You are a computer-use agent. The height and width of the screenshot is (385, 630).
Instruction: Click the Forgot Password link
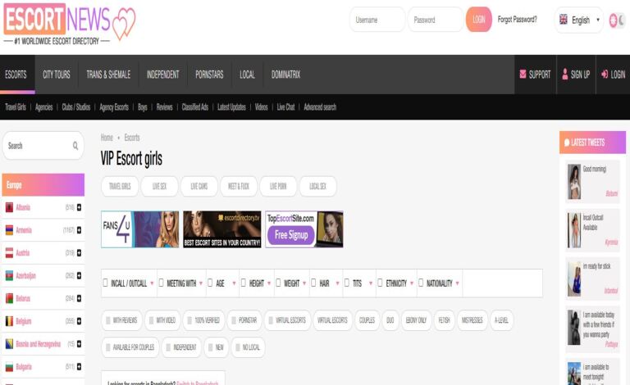click(x=517, y=20)
